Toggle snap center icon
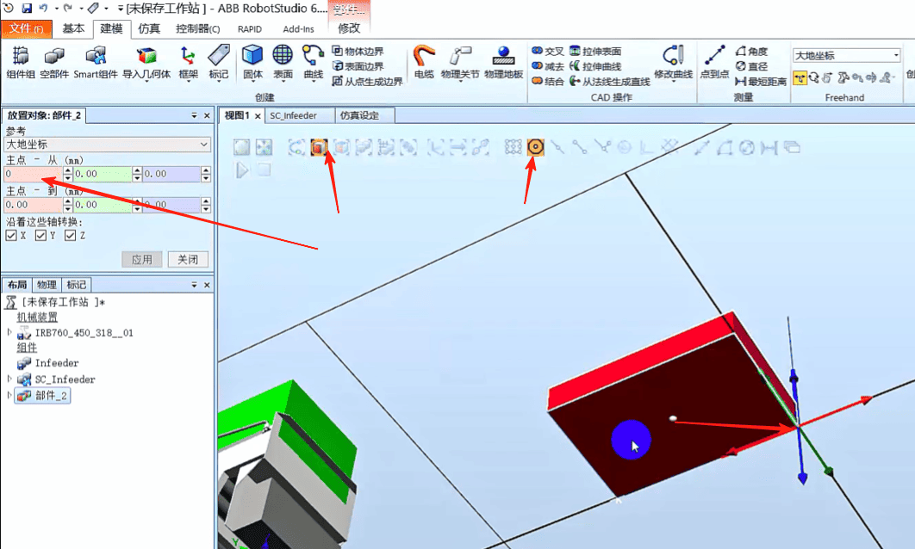This screenshot has height=549, width=915. [535, 147]
